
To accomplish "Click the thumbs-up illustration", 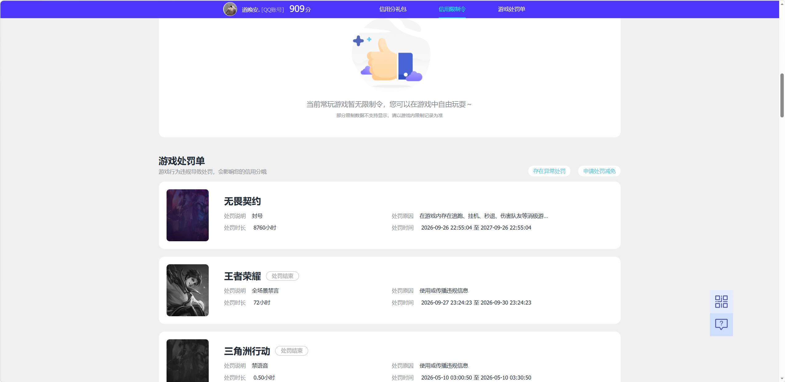I will 390,55.
